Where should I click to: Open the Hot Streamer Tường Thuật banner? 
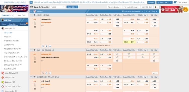click(14, 8)
